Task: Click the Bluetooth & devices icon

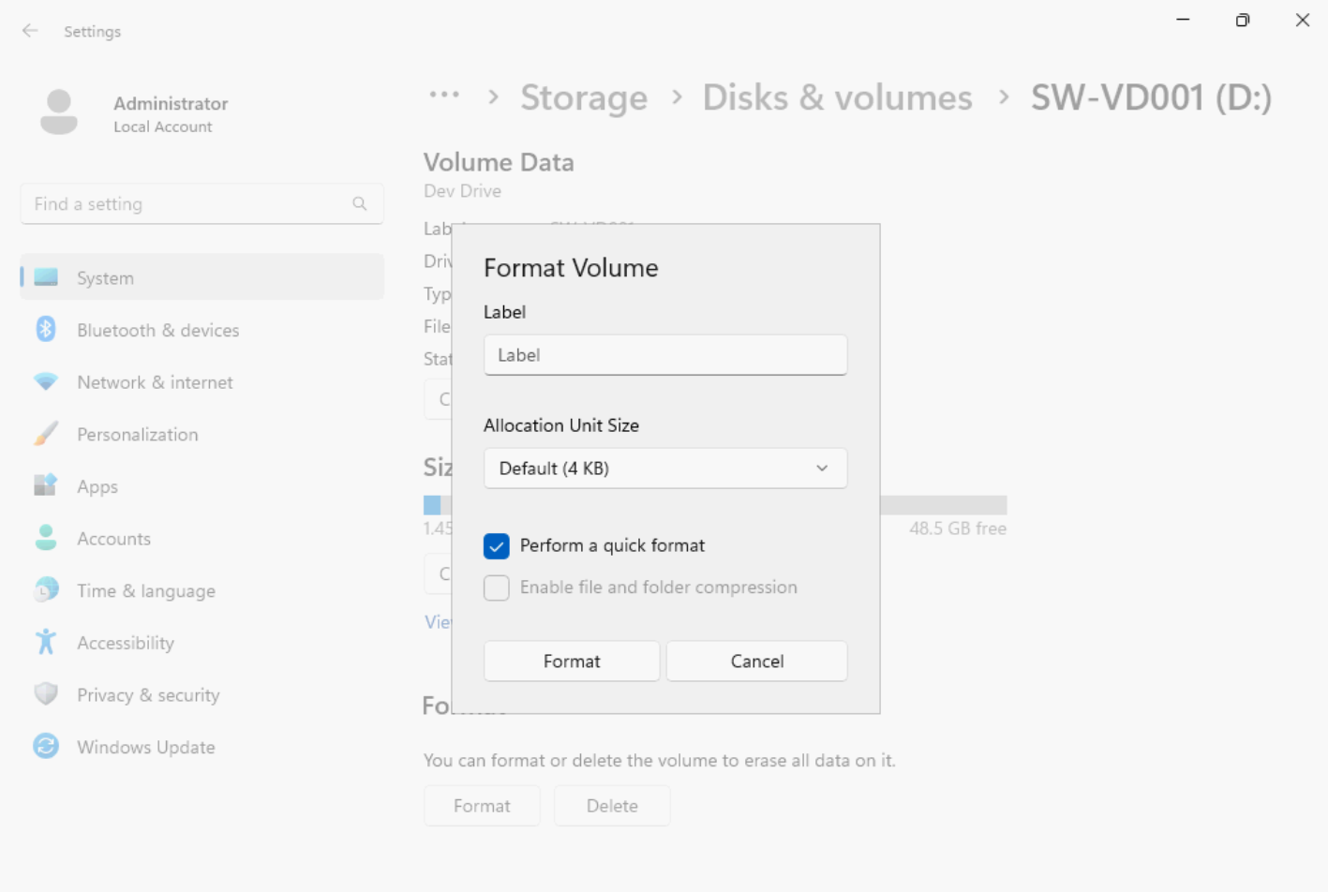Action: [45, 330]
